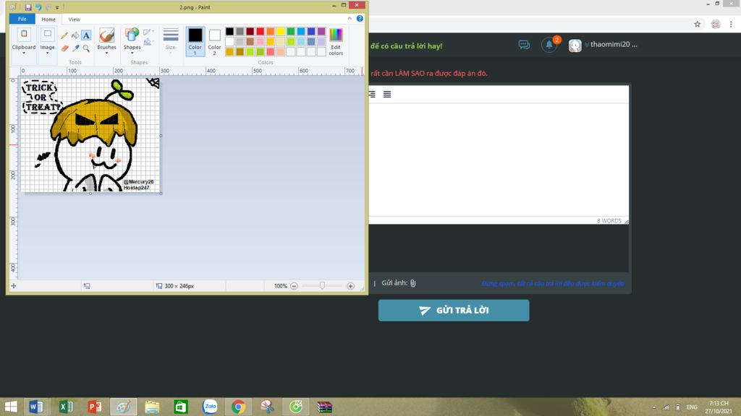Zoom in with the plus button

pos(351,286)
